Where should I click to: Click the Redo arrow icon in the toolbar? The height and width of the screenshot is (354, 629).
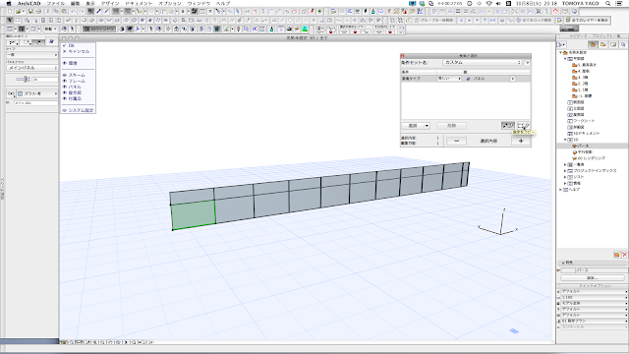click(x=81, y=12)
